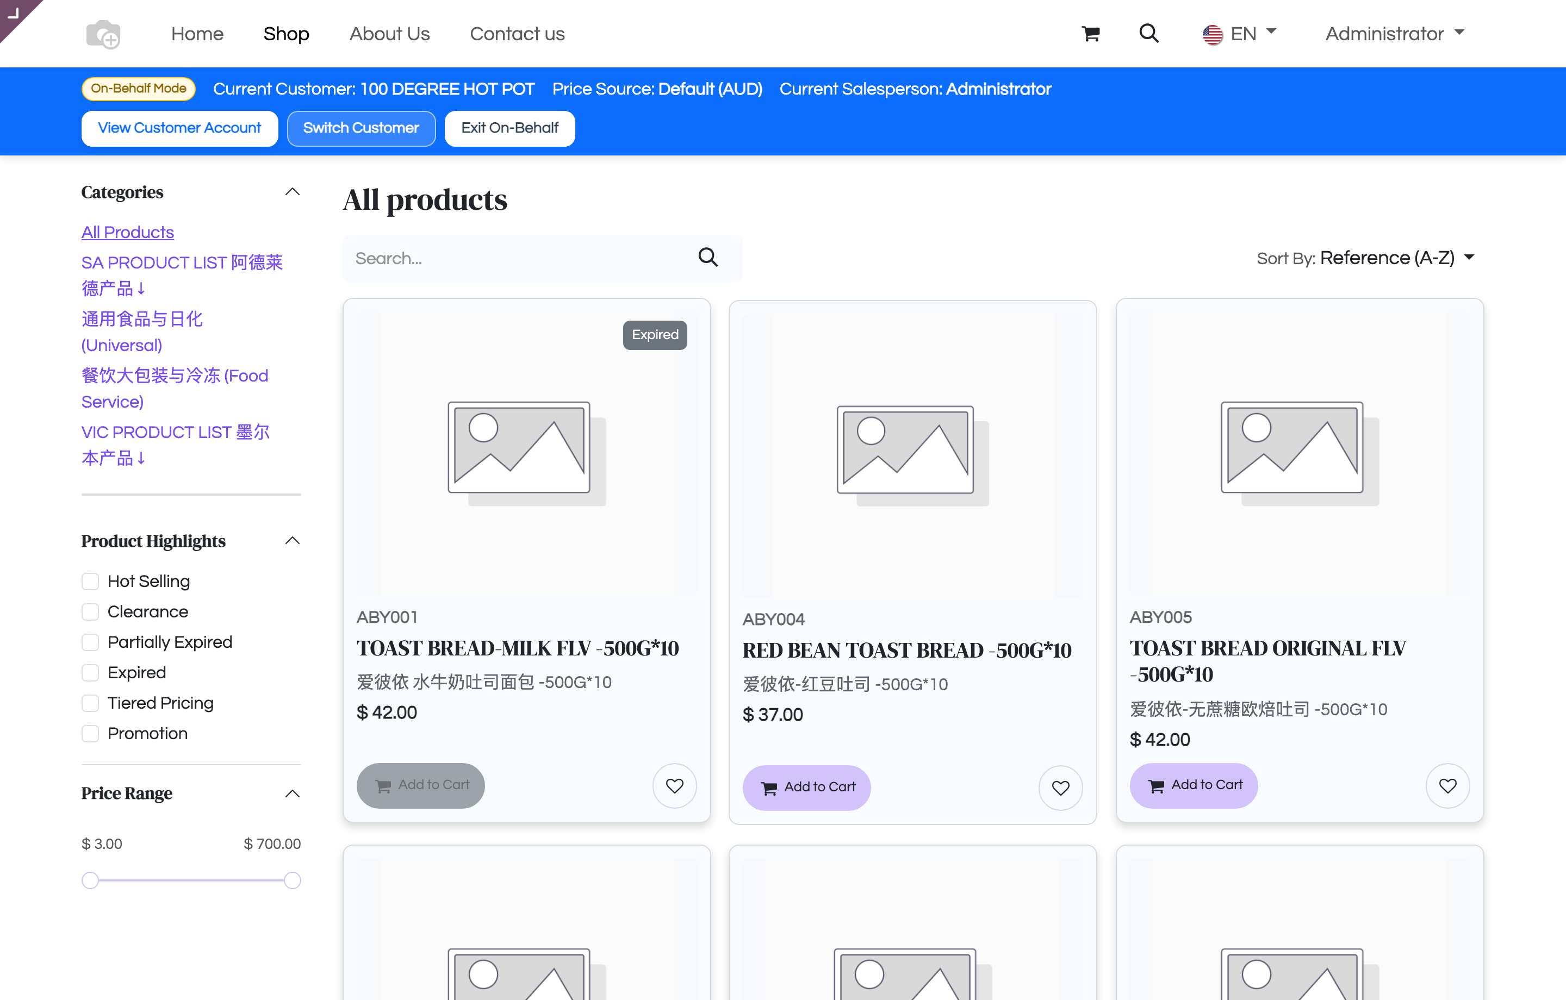Image resolution: width=1566 pixels, height=1000 pixels.
Task: Open SA PRODUCT LIST category
Action: 182,275
